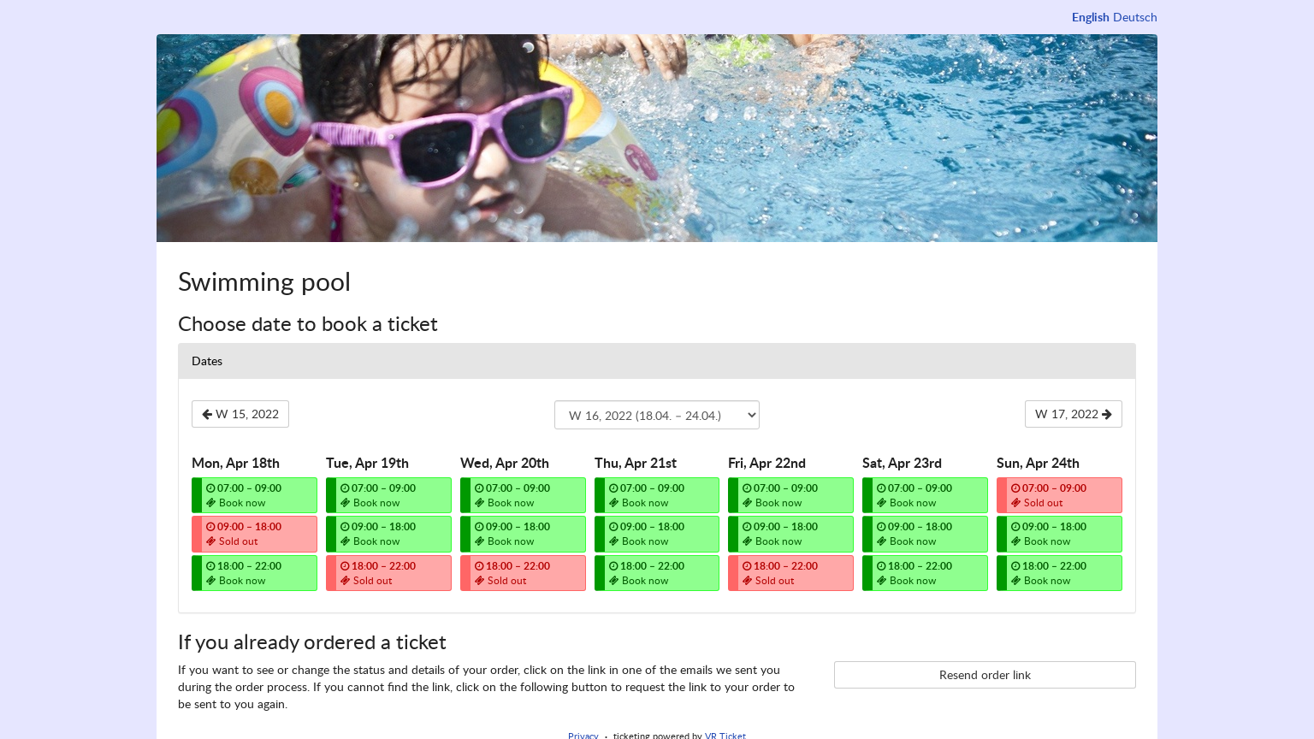
Task: Open the week selector dropdown W 16, 2022
Action: tap(657, 416)
